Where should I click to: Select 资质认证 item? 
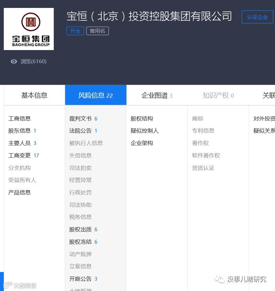[203, 168]
